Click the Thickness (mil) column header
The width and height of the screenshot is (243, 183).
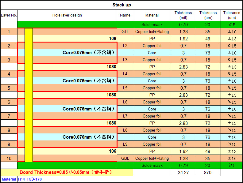(x=183, y=15)
